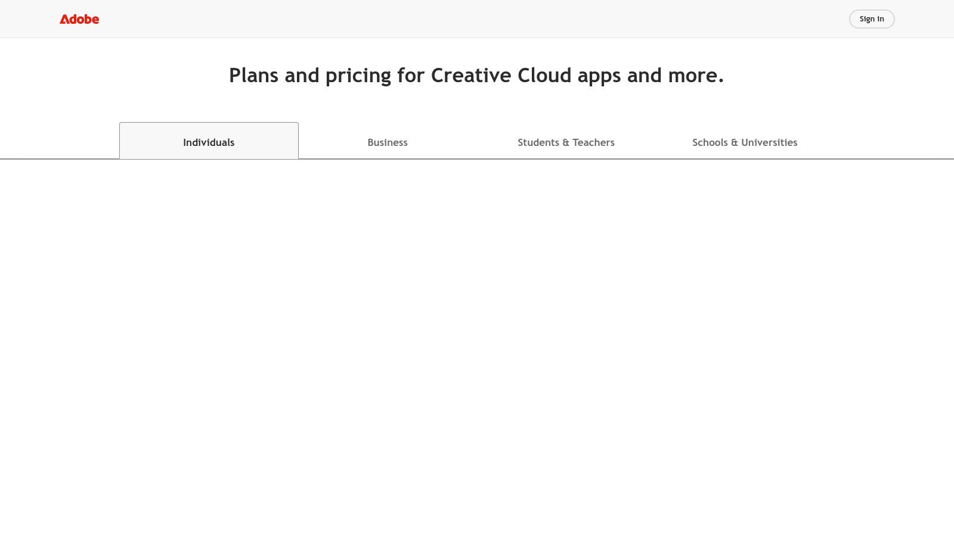The height and width of the screenshot is (536, 954).
Task: Open the Adobe logo home link
Action: (79, 19)
